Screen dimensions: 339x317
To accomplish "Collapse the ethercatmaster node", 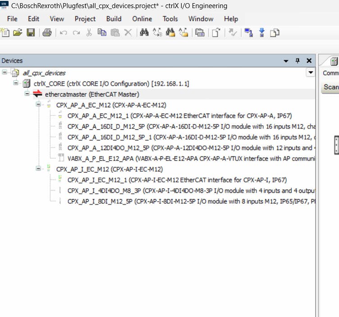I will click(x=27, y=93).
